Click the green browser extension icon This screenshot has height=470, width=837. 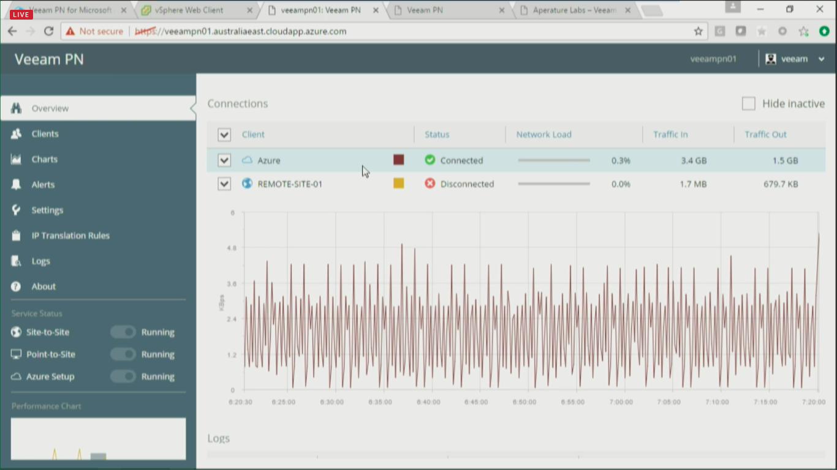point(824,31)
